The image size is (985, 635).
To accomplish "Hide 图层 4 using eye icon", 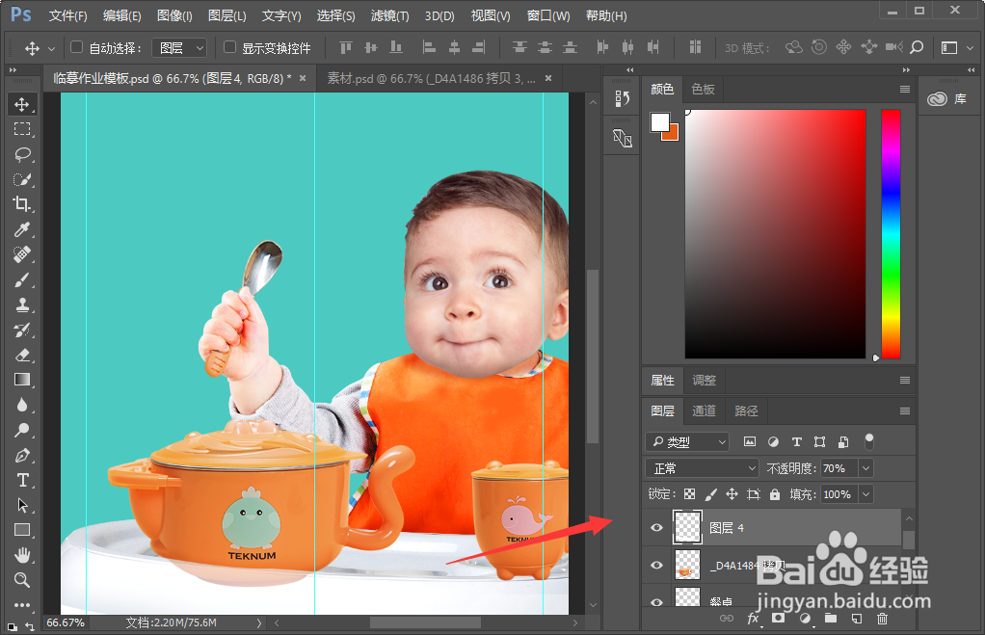I will click(x=656, y=527).
